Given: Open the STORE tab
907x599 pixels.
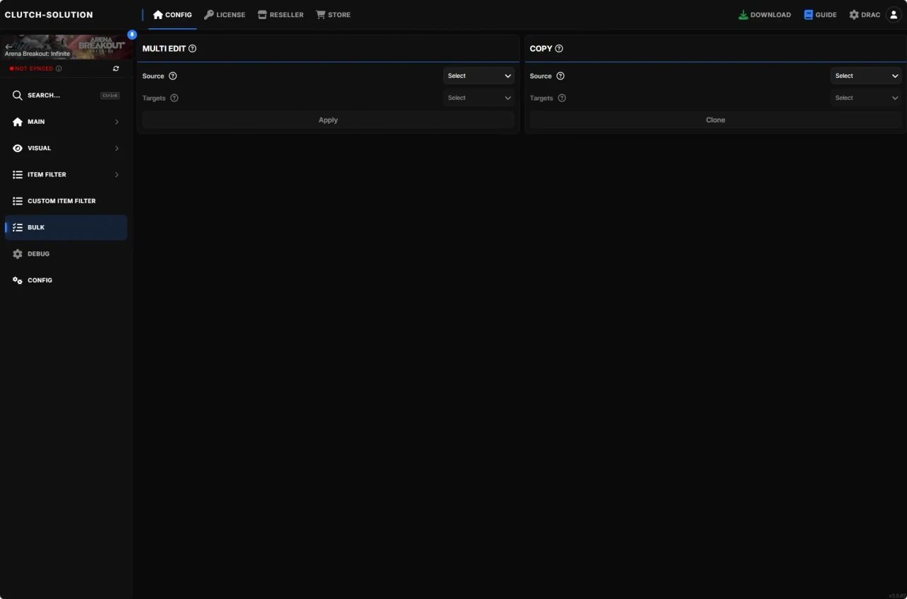Looking at the screenshot, I should [x=333, y=14].
